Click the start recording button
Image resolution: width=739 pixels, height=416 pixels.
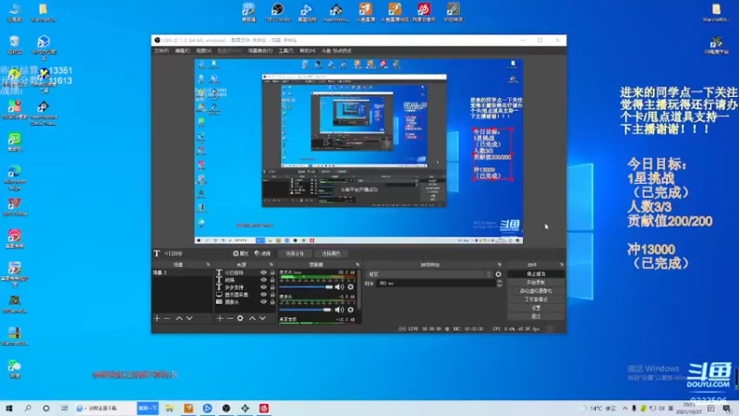[x=536, y=283]
